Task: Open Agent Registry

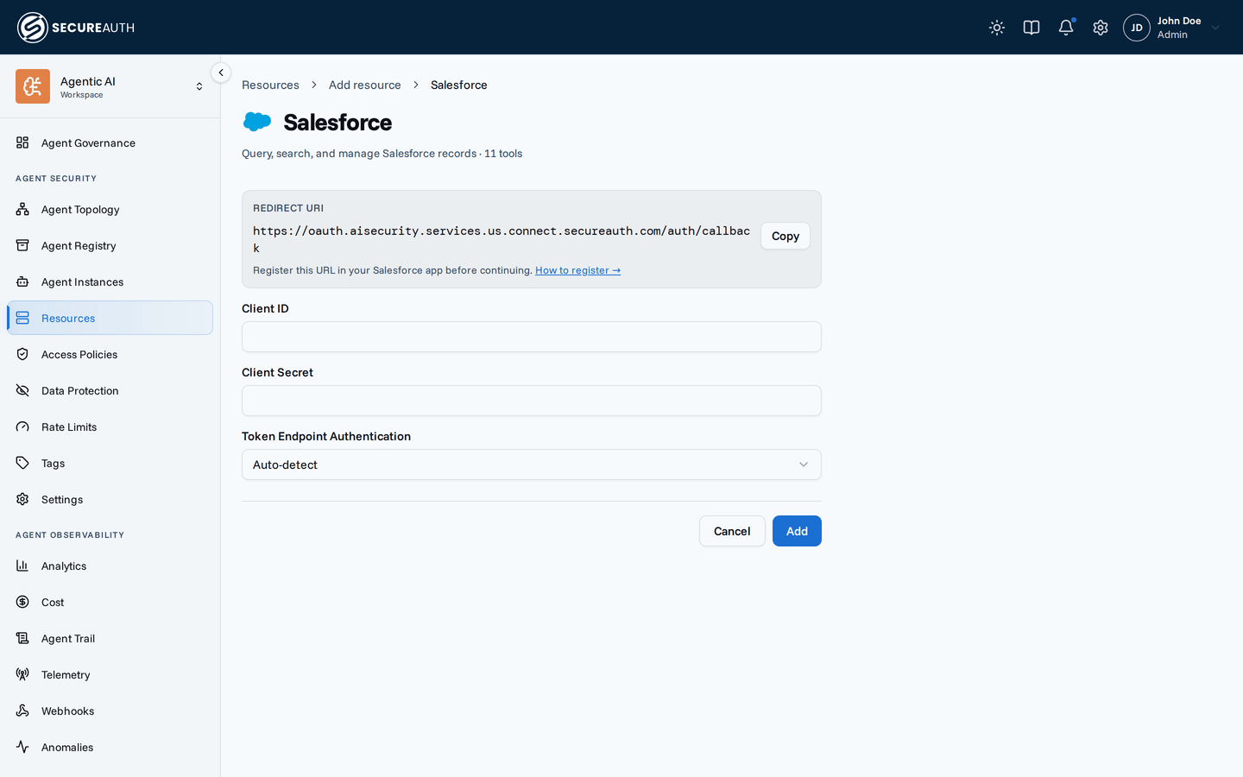Action: point(110,245)
